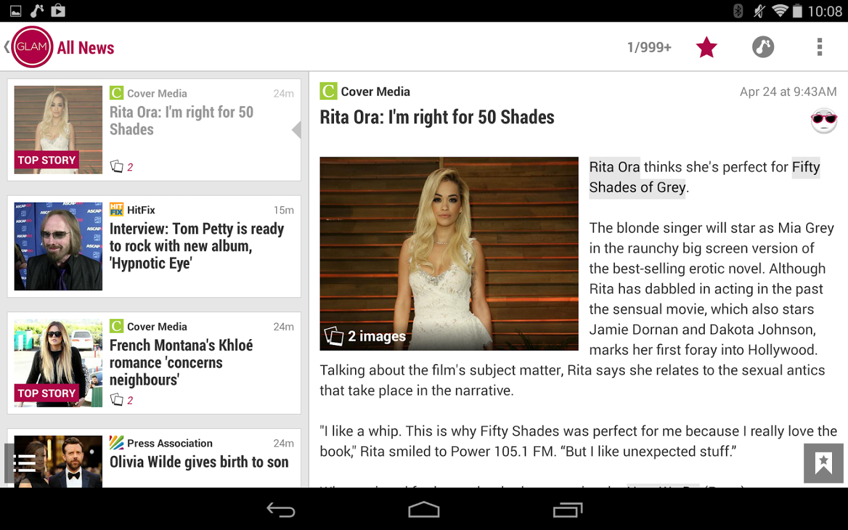Open 'Rita Ora: I'm right for 50 Shades' list headline
848x530 pixels.
[181, 121]
